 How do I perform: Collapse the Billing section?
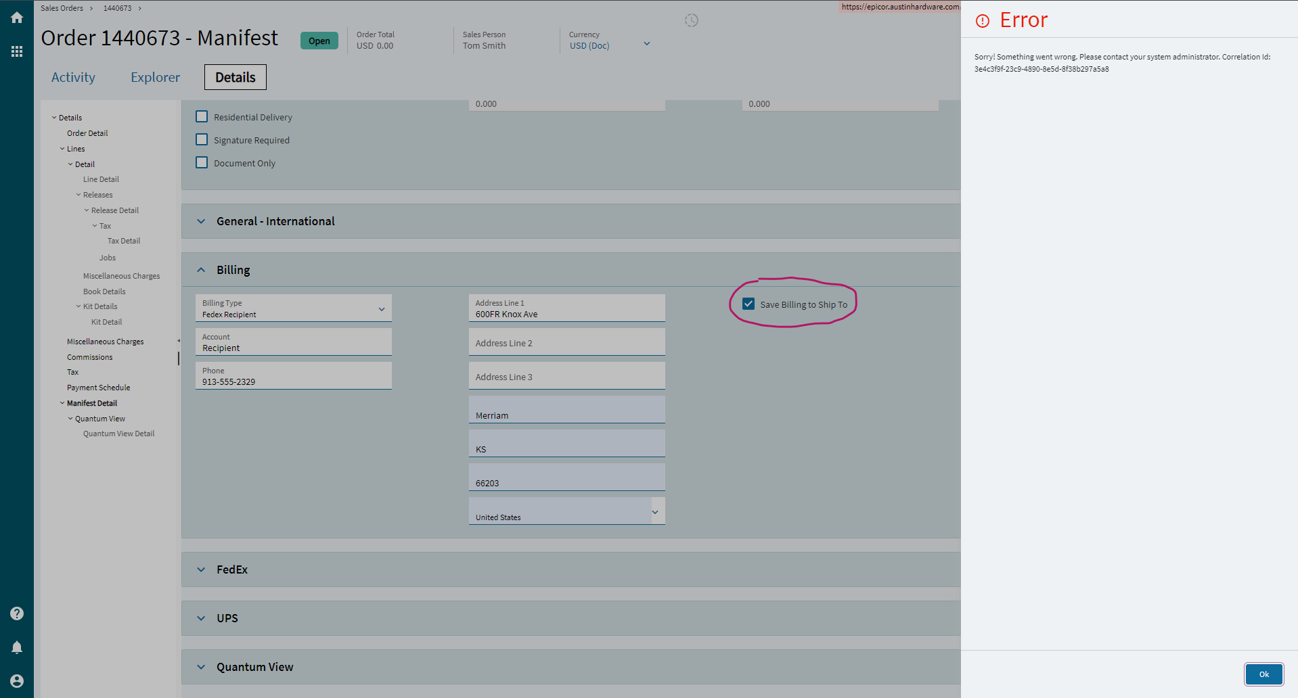(201, 269)
